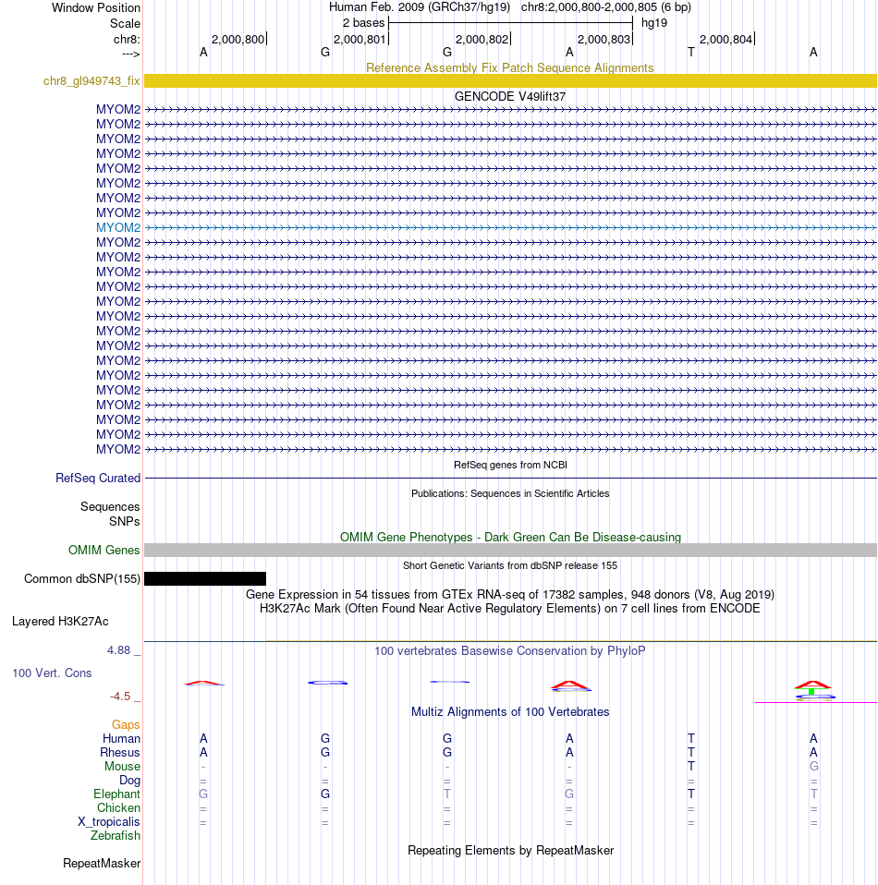The width and height of the screenshot is (878, 885).
Task: Click the light-blue MYOM2 transcript arrow line
Action: coord(510,227)
